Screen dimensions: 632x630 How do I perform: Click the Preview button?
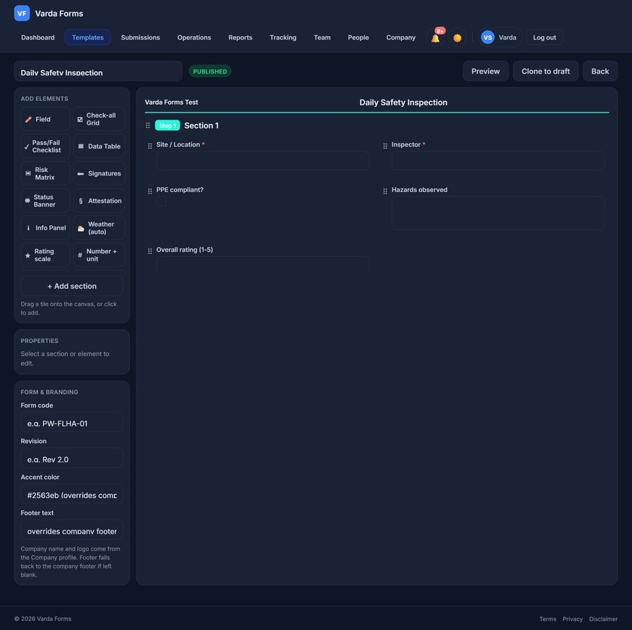click(486, 71)
